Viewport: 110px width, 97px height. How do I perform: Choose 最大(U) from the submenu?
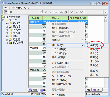(x=96, y=53)
